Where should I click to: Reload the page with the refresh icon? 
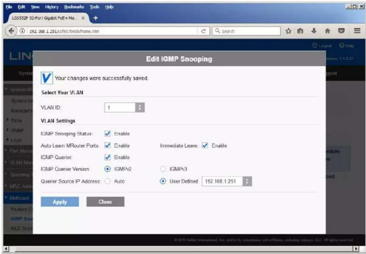[x=203, y=31]
